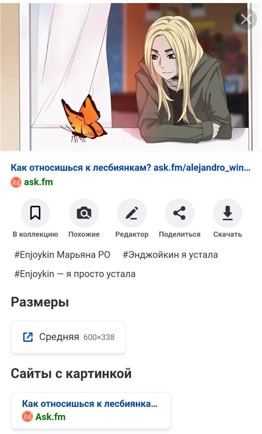Click the Ask.fm favicon in sites card
Screen dimensions: 262x434
point(27,416)
